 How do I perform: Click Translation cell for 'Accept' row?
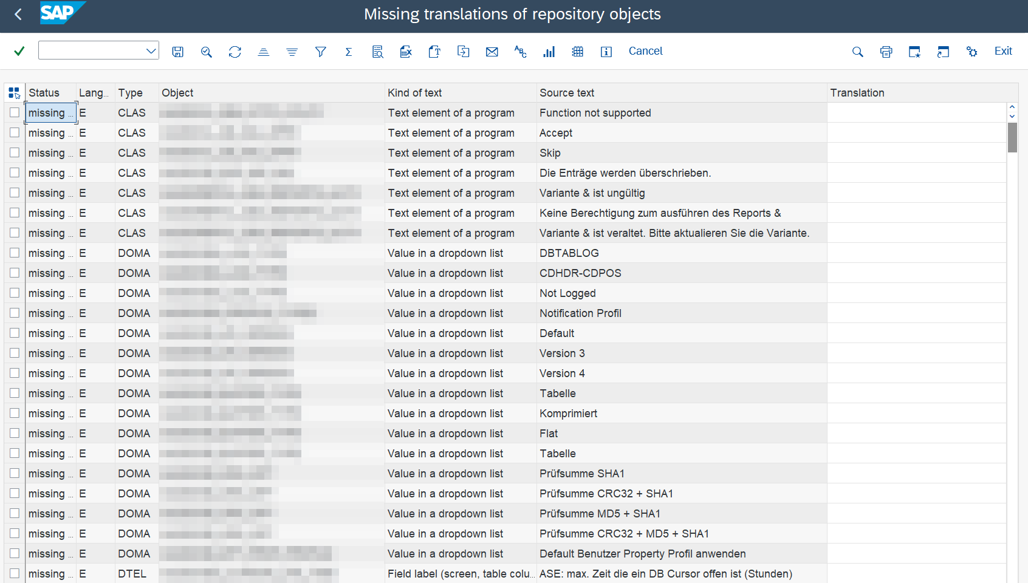coord(917,132)
